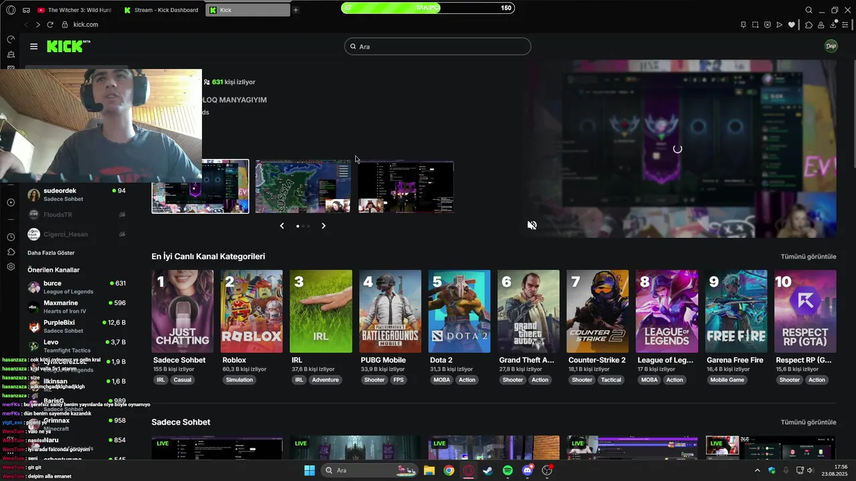Open Garena Free Fire category card
The width and height of the screenshot is (856, 481).
click(x=736, y=311)
